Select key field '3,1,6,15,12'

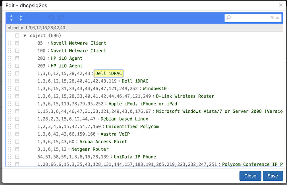tap(52, 149)
